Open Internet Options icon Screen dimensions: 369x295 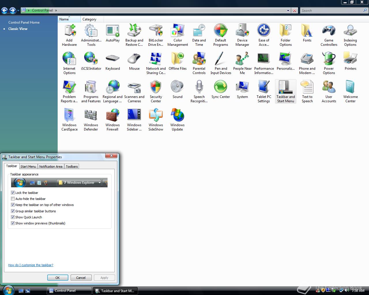click(69, 63)
